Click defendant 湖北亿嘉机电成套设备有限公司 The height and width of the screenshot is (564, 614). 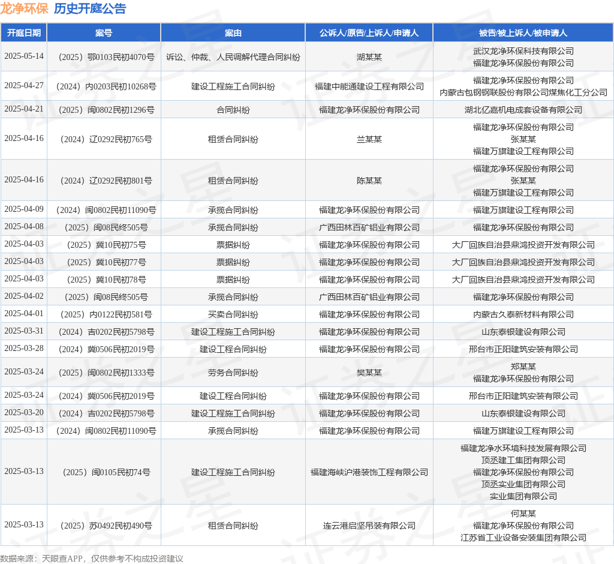[x=523, y=110]
